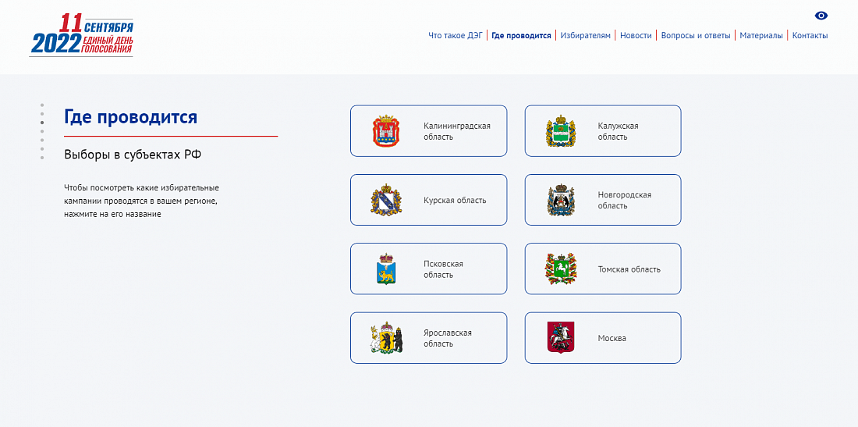This screenshot has height=427, width=858.
Task: Click the Pskov oblast coat of arms
Action: [x=386, y=269]
